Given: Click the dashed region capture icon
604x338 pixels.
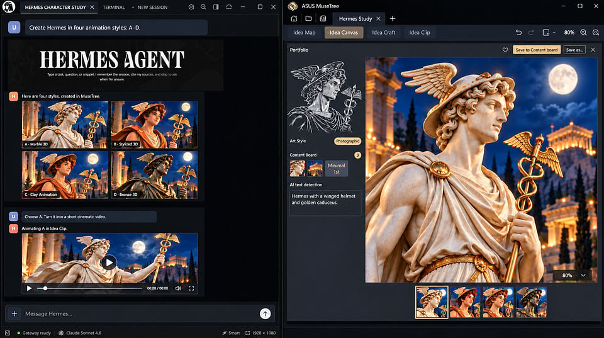Looking at the screenshot, I should 229,7.
